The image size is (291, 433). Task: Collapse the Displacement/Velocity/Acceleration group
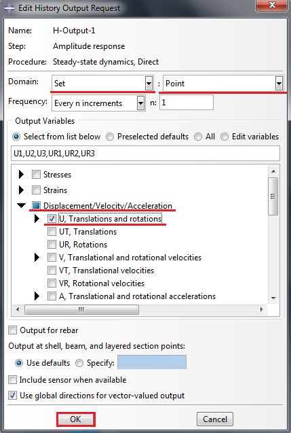22,205
